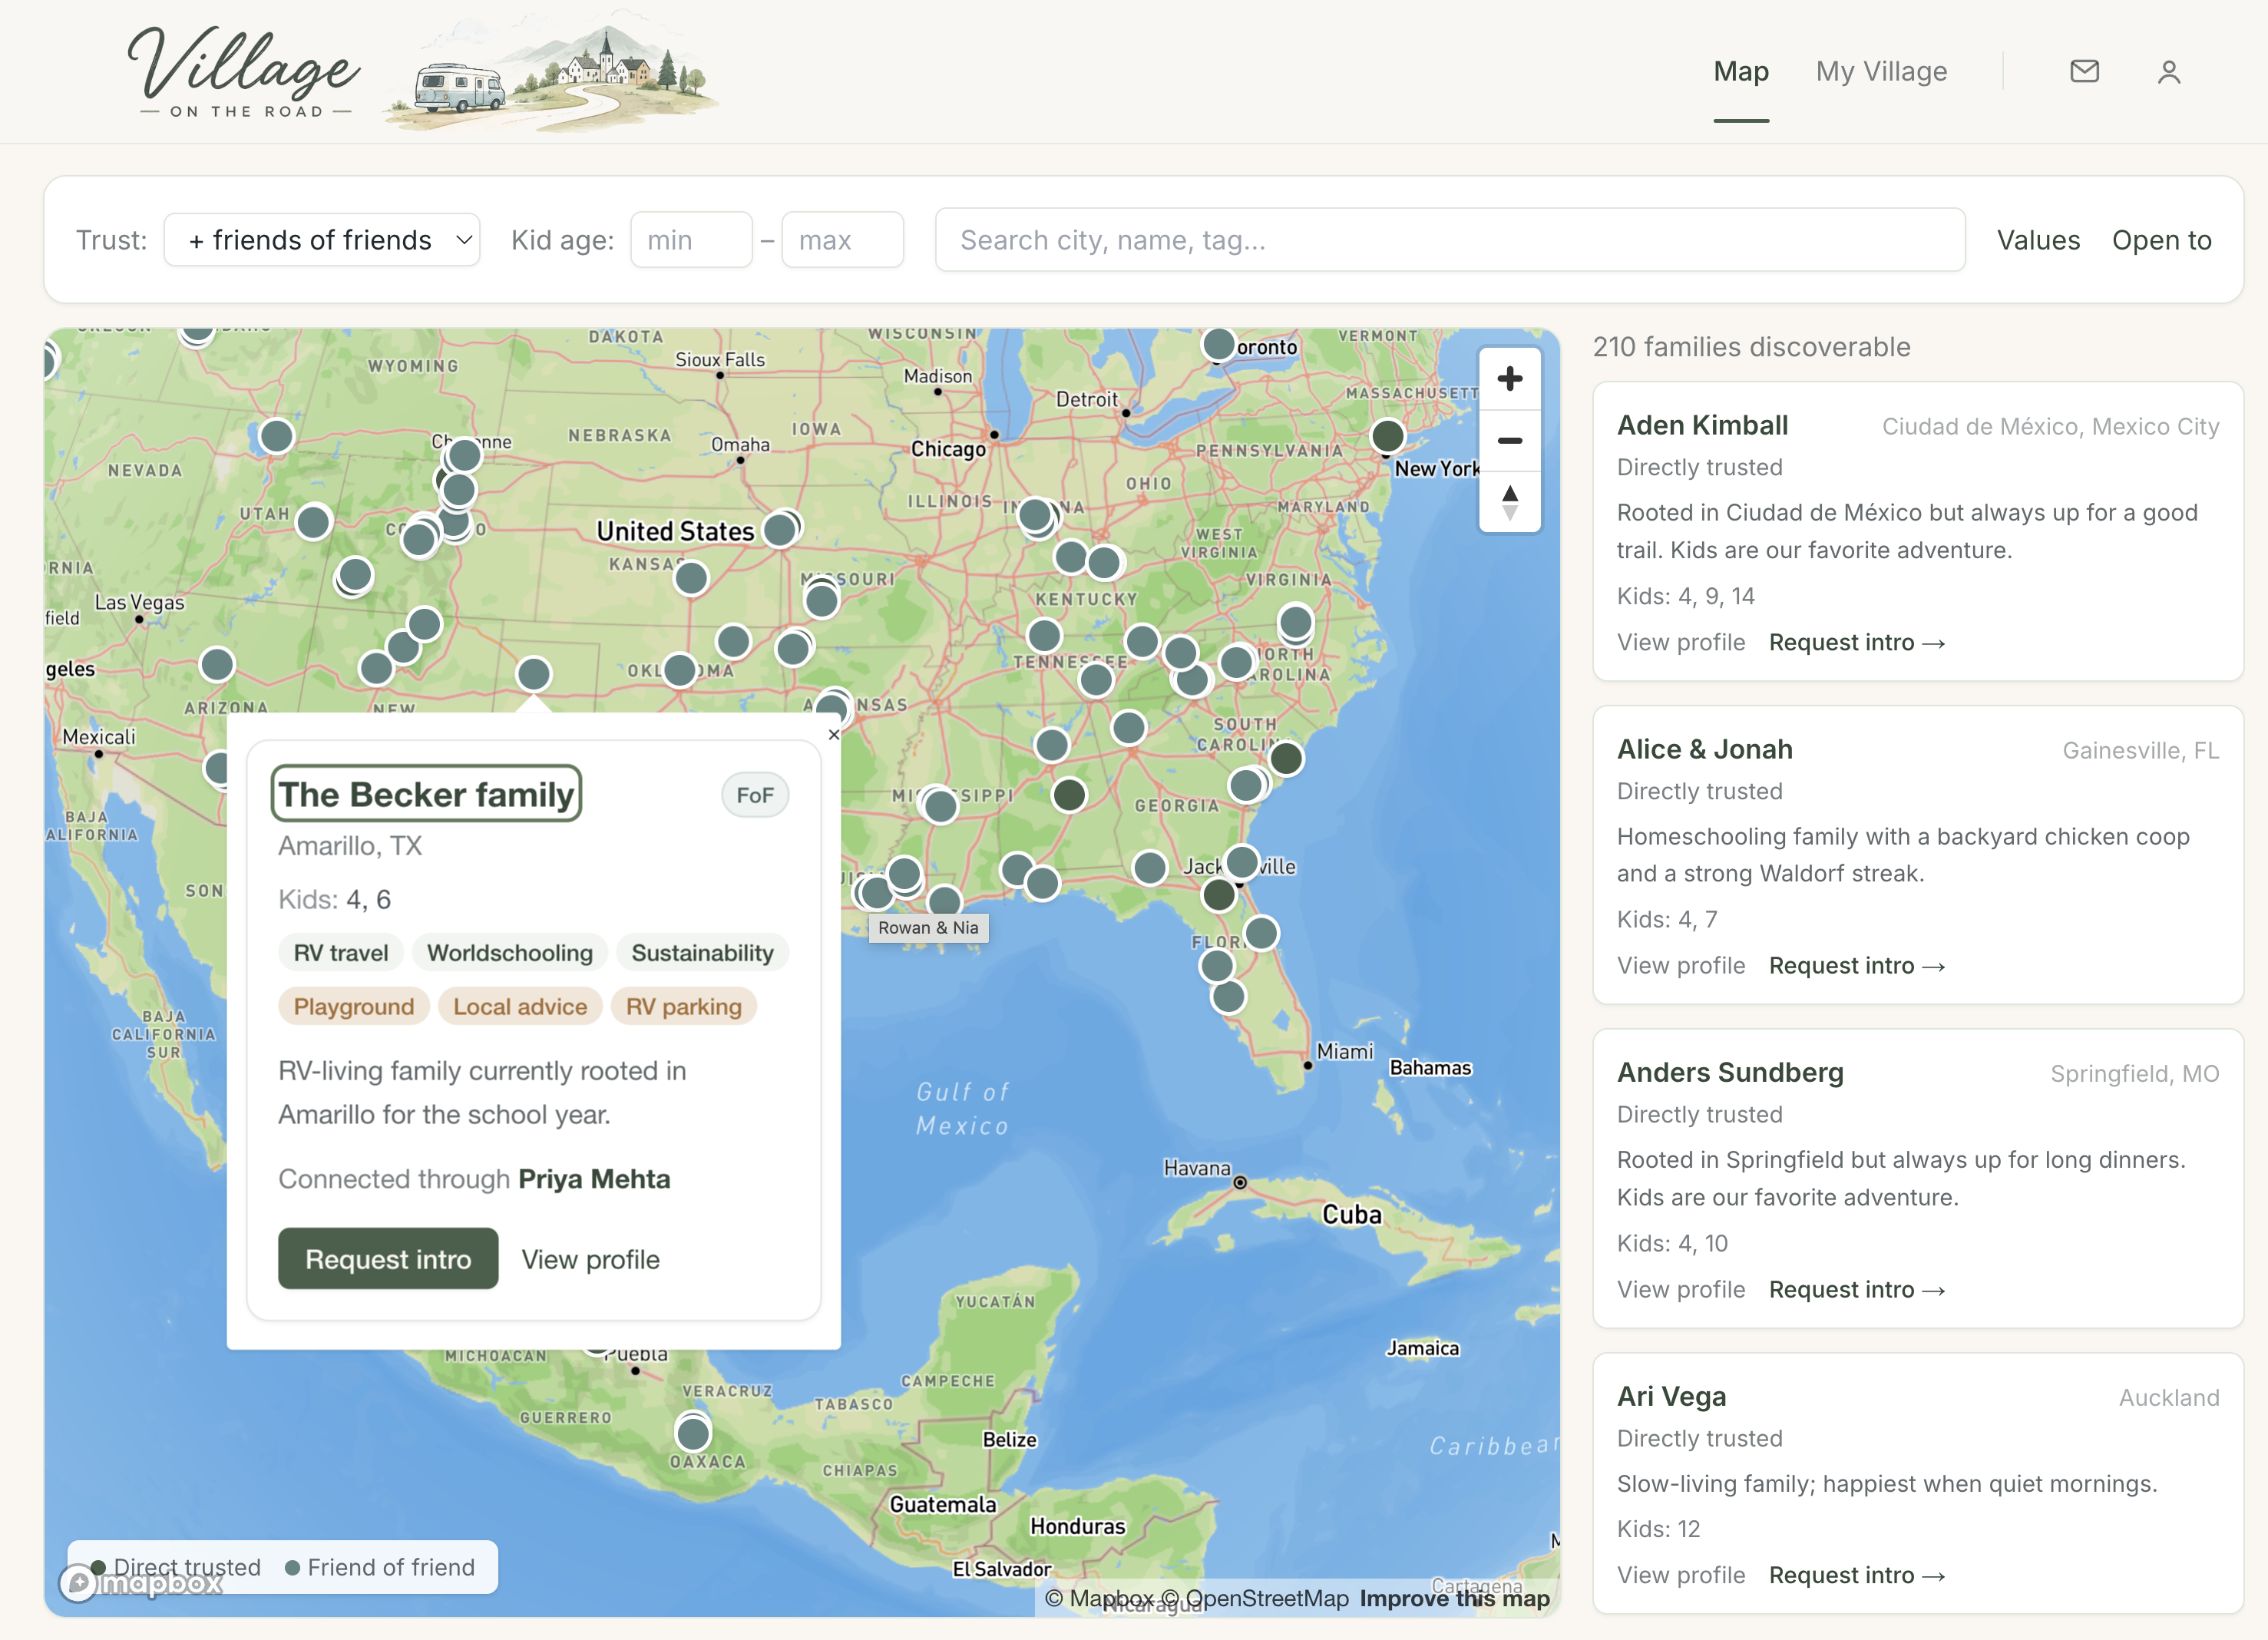
Task: Switch to the Map tab
Action: point(1741,72)
